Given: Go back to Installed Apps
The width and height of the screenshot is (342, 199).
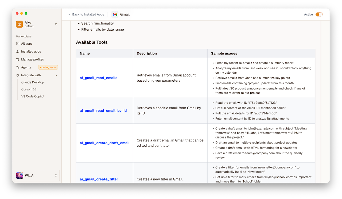Looking at the screenshot, I should [86, 14].
